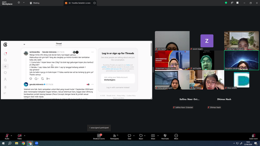Screen dimensions: 260x146
Task: Open Privacy Policy footer link
Action: [x=121, y=96]
